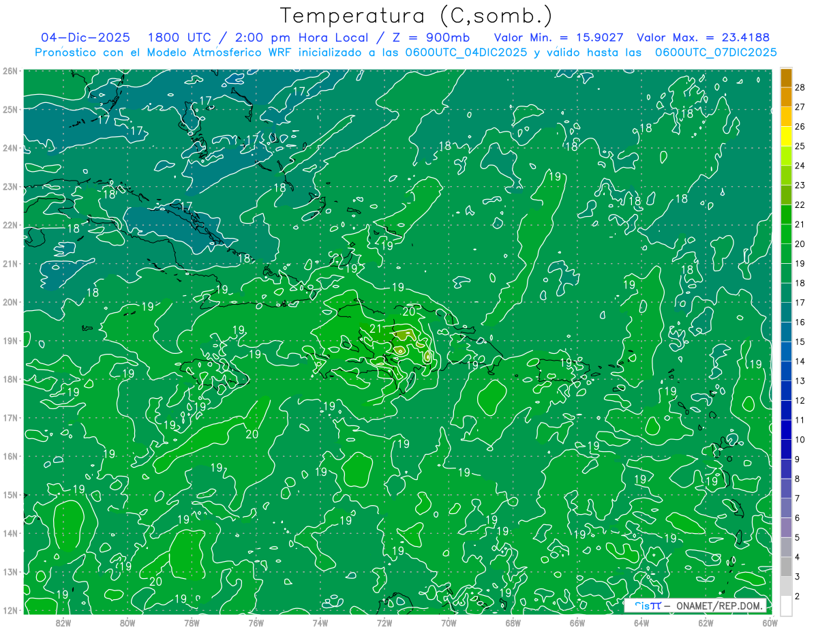
Task: Click the '18N' latitude axis label
Action: point(11,379)
